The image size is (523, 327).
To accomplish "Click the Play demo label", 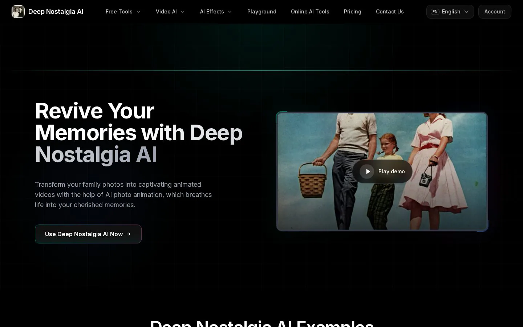I will pos(392,171).
